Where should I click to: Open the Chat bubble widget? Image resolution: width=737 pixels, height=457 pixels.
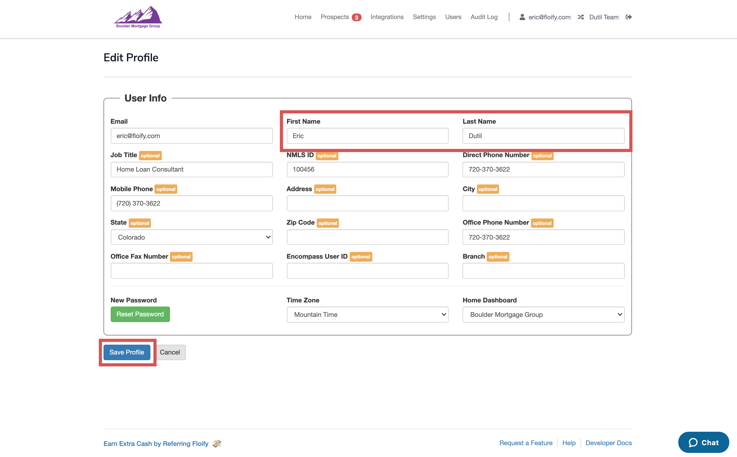click(703, 443)
